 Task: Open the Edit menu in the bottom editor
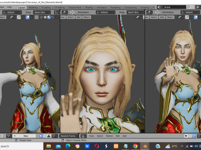118,136
